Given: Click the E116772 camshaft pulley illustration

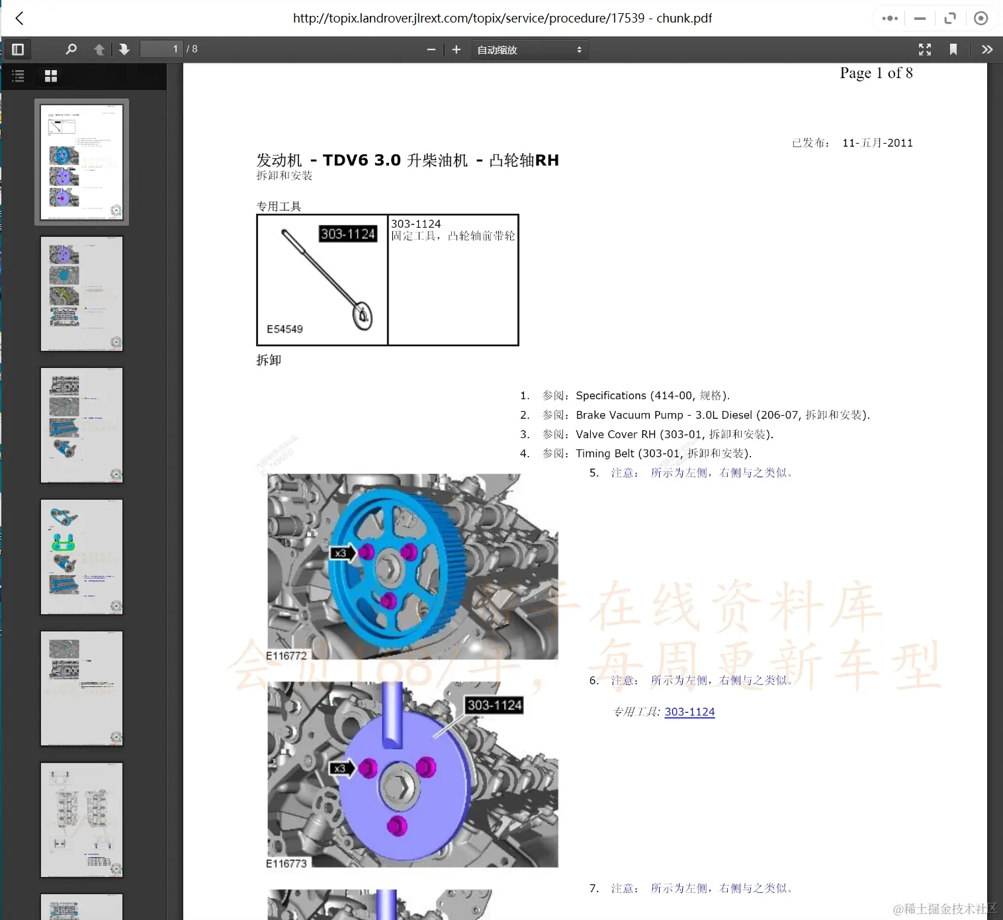Looking at the screenshot, I should click(412, 568).
